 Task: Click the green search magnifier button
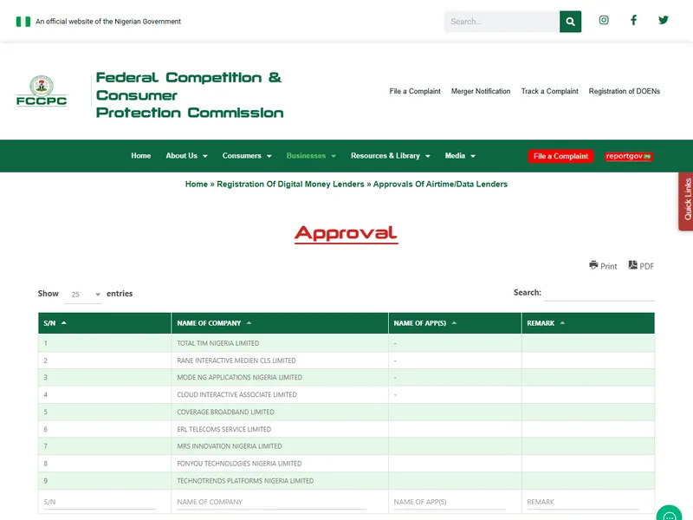(570, 22)
